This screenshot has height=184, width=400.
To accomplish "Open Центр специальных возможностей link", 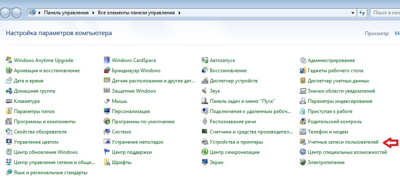I will 347,152.
